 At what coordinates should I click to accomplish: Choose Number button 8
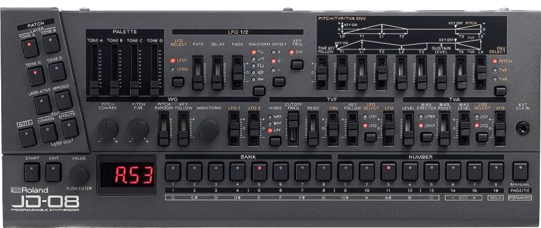tap(496, 172)
